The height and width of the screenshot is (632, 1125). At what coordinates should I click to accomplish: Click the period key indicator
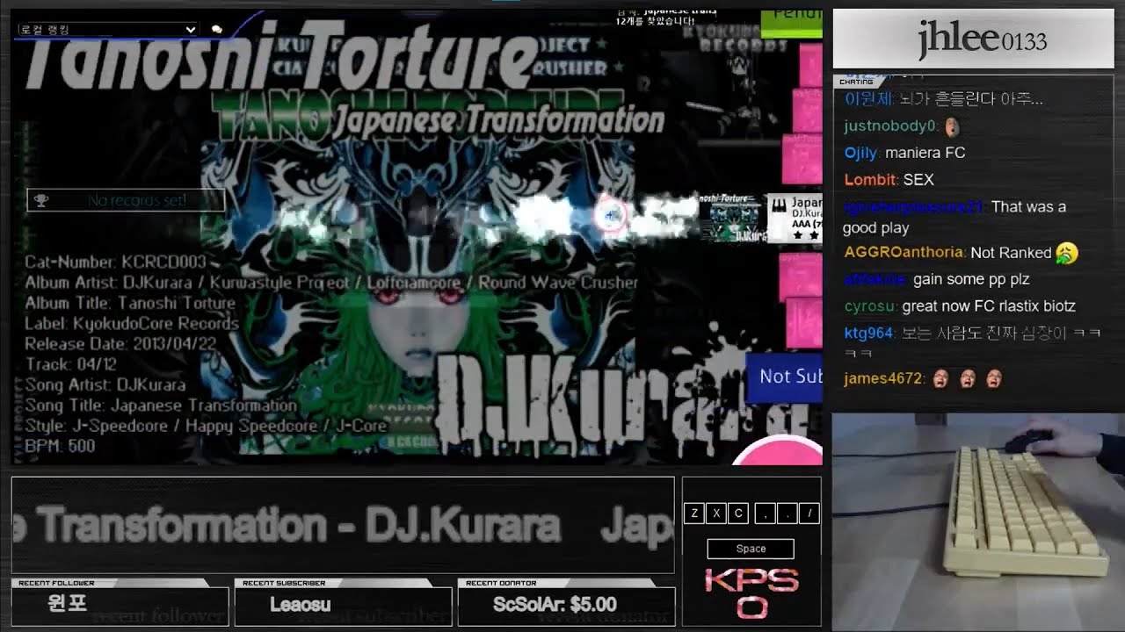click(x=787, y=513)
